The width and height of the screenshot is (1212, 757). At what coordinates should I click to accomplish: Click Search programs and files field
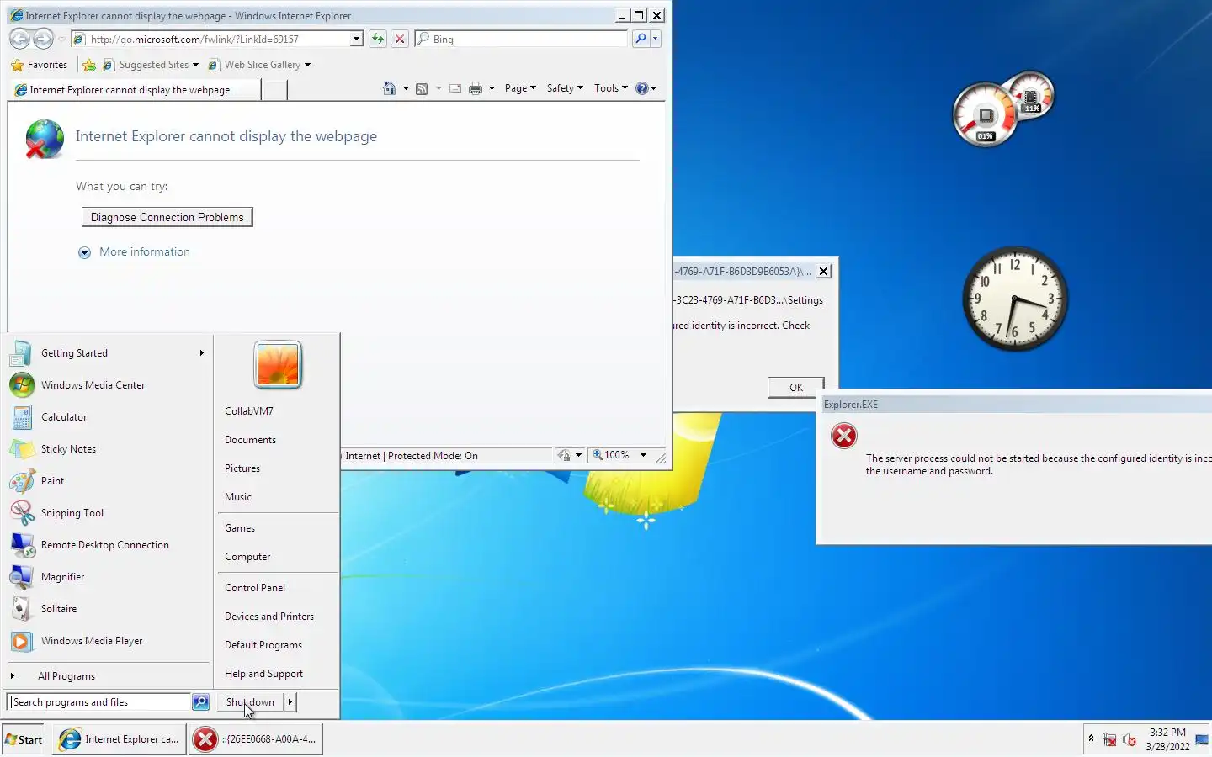(99, 701)
